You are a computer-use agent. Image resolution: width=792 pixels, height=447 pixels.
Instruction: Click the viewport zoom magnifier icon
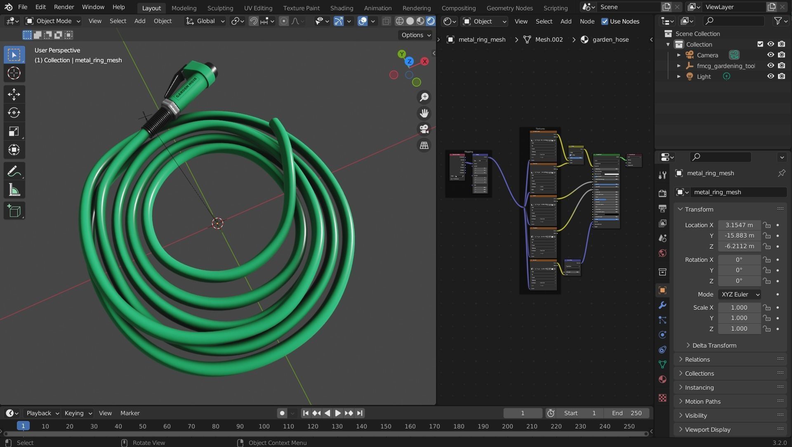(x=424, y=97)
